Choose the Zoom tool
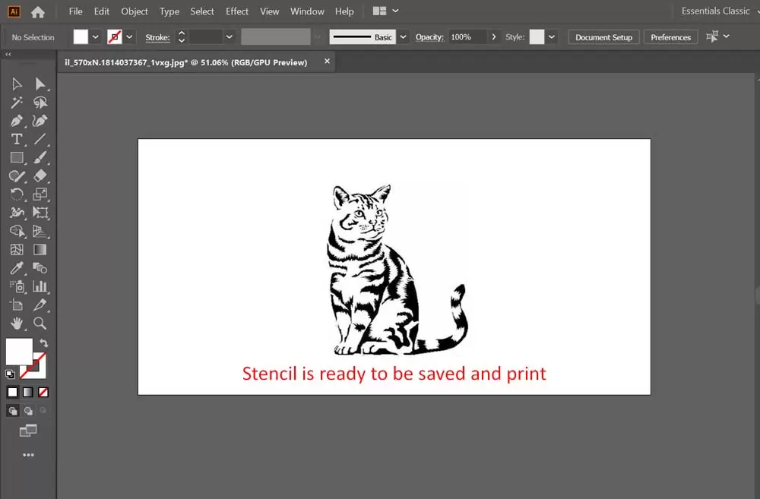The image size is (760, 499). pyautogui.click(x=40, y=323)
